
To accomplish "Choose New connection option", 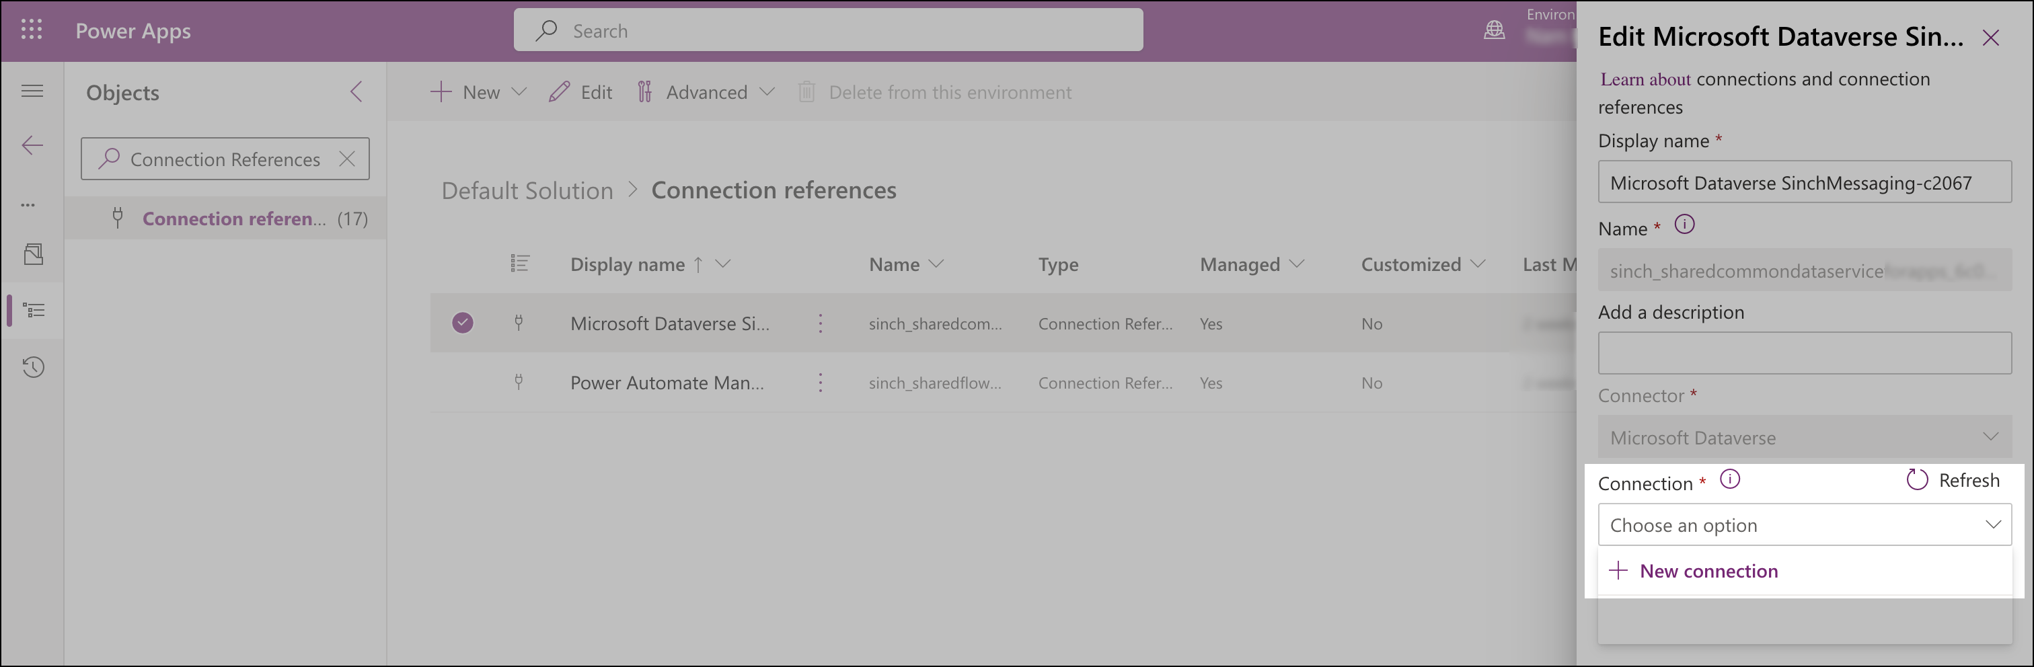I will (x=1804, y=571).
